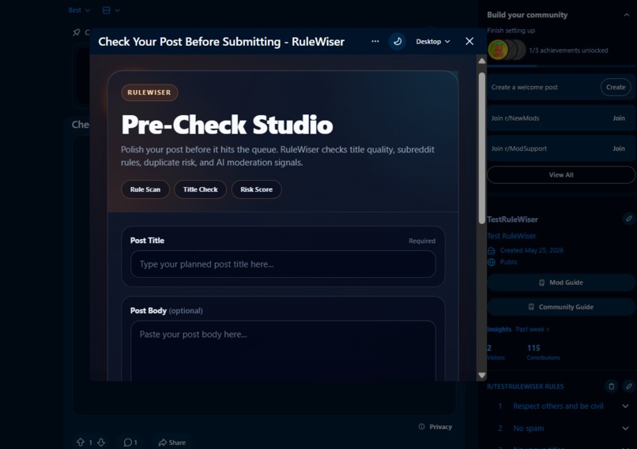Focus the Post Title input field

click(283, 264)
